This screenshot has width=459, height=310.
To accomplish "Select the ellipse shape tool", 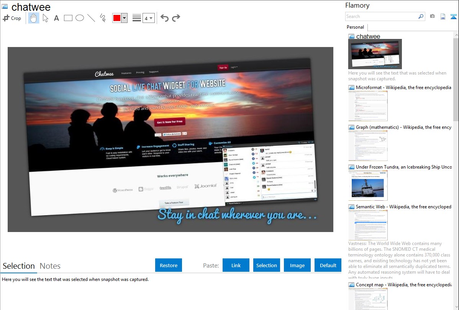I will (x=80, y=18).
